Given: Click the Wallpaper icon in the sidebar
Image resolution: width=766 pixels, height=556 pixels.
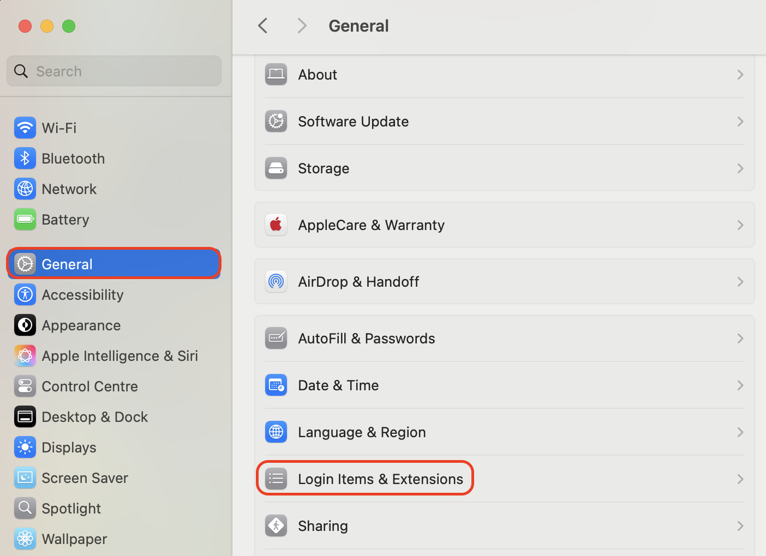Looking at the screenshot, I should (x=25, y=539).
